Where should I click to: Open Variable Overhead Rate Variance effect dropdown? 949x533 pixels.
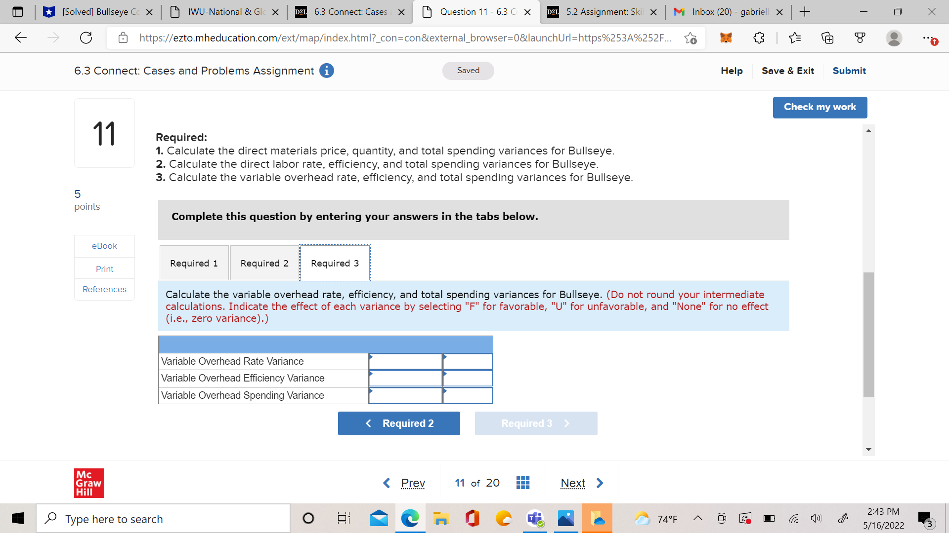coord(468,362)
